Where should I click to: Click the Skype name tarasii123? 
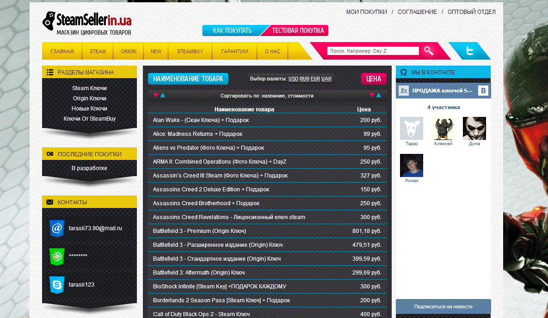[81, 284]
